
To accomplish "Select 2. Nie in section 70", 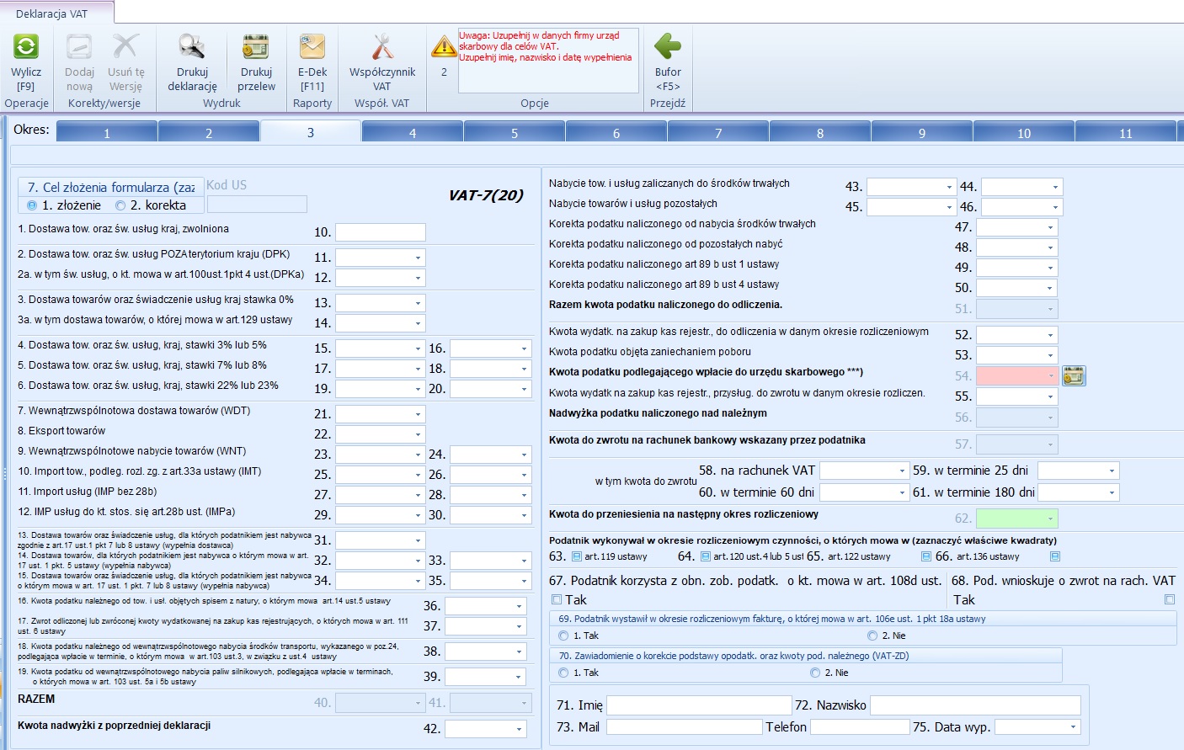I will pos(815,673).
